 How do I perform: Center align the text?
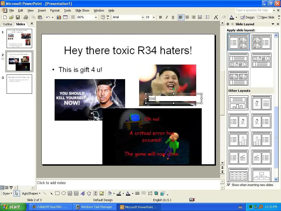coord(187,17)
